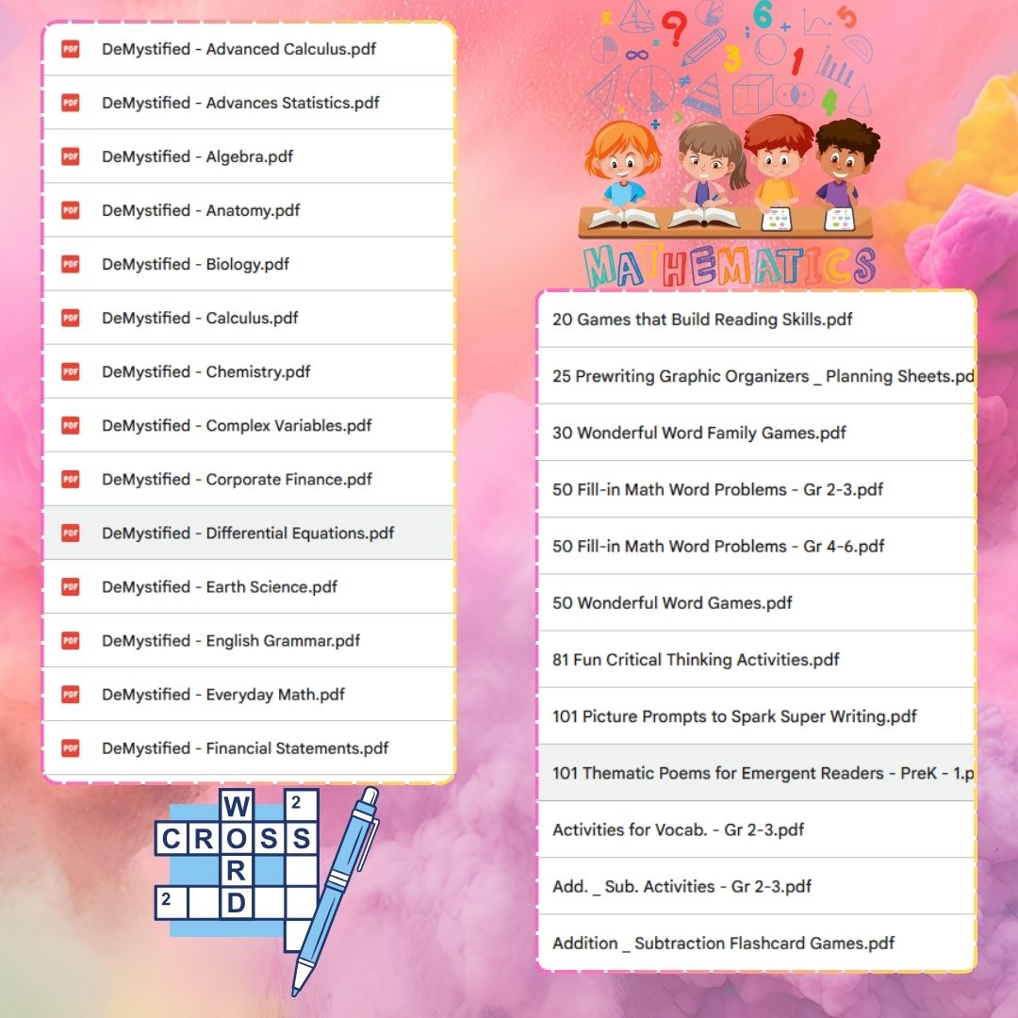Open DeMystified - Complex Variables.pdf

pyautogui.click(x=237, y=425)
